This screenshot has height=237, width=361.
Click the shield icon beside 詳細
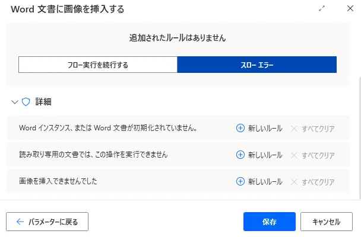(26, 102)
